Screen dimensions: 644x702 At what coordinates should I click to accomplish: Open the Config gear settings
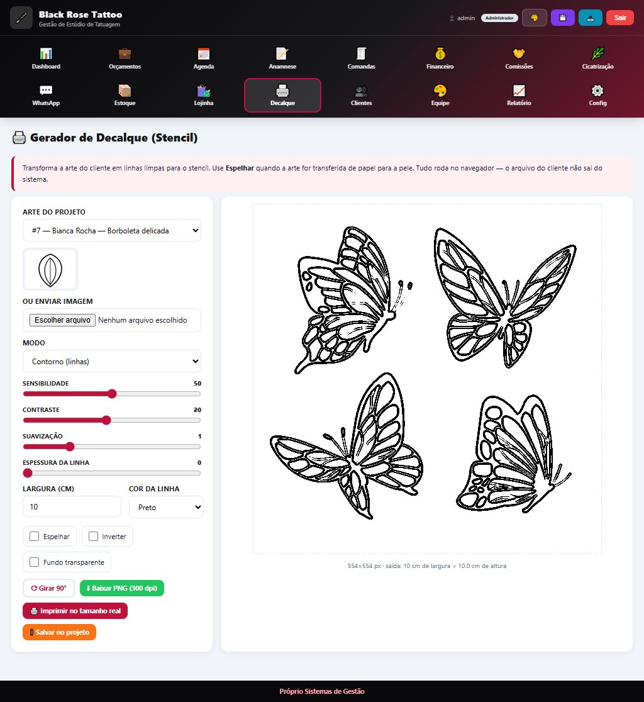tap(597, 96)
